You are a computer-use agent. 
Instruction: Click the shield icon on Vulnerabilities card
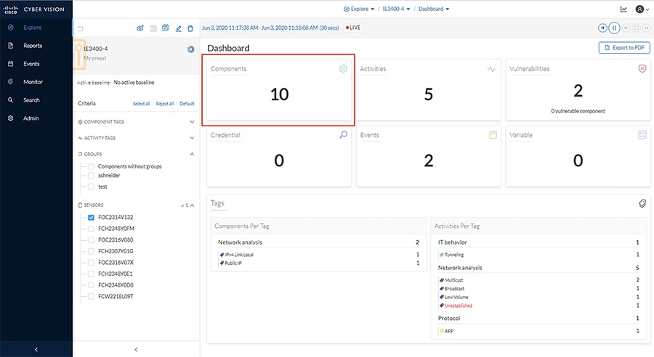click(x=642, y=69)
